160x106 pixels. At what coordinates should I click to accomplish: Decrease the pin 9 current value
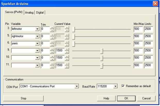coord(67,52)
